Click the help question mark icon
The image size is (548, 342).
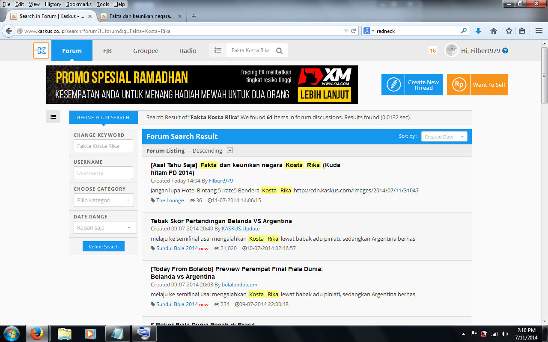[x=505, y=50]
